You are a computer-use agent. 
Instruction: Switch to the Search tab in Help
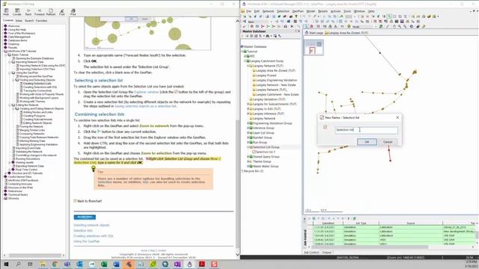click(29, 21)
